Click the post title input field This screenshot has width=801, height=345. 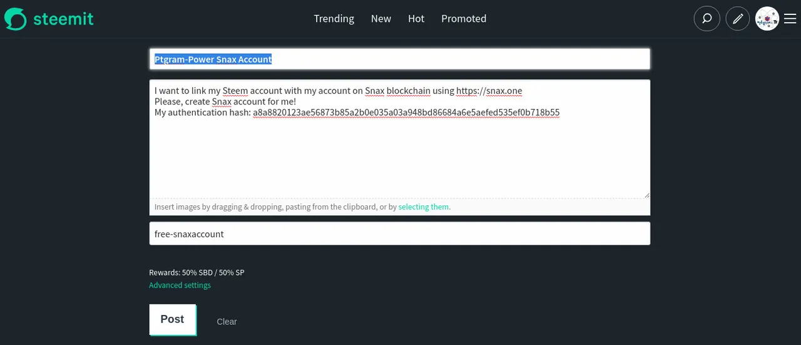[399, 59]
